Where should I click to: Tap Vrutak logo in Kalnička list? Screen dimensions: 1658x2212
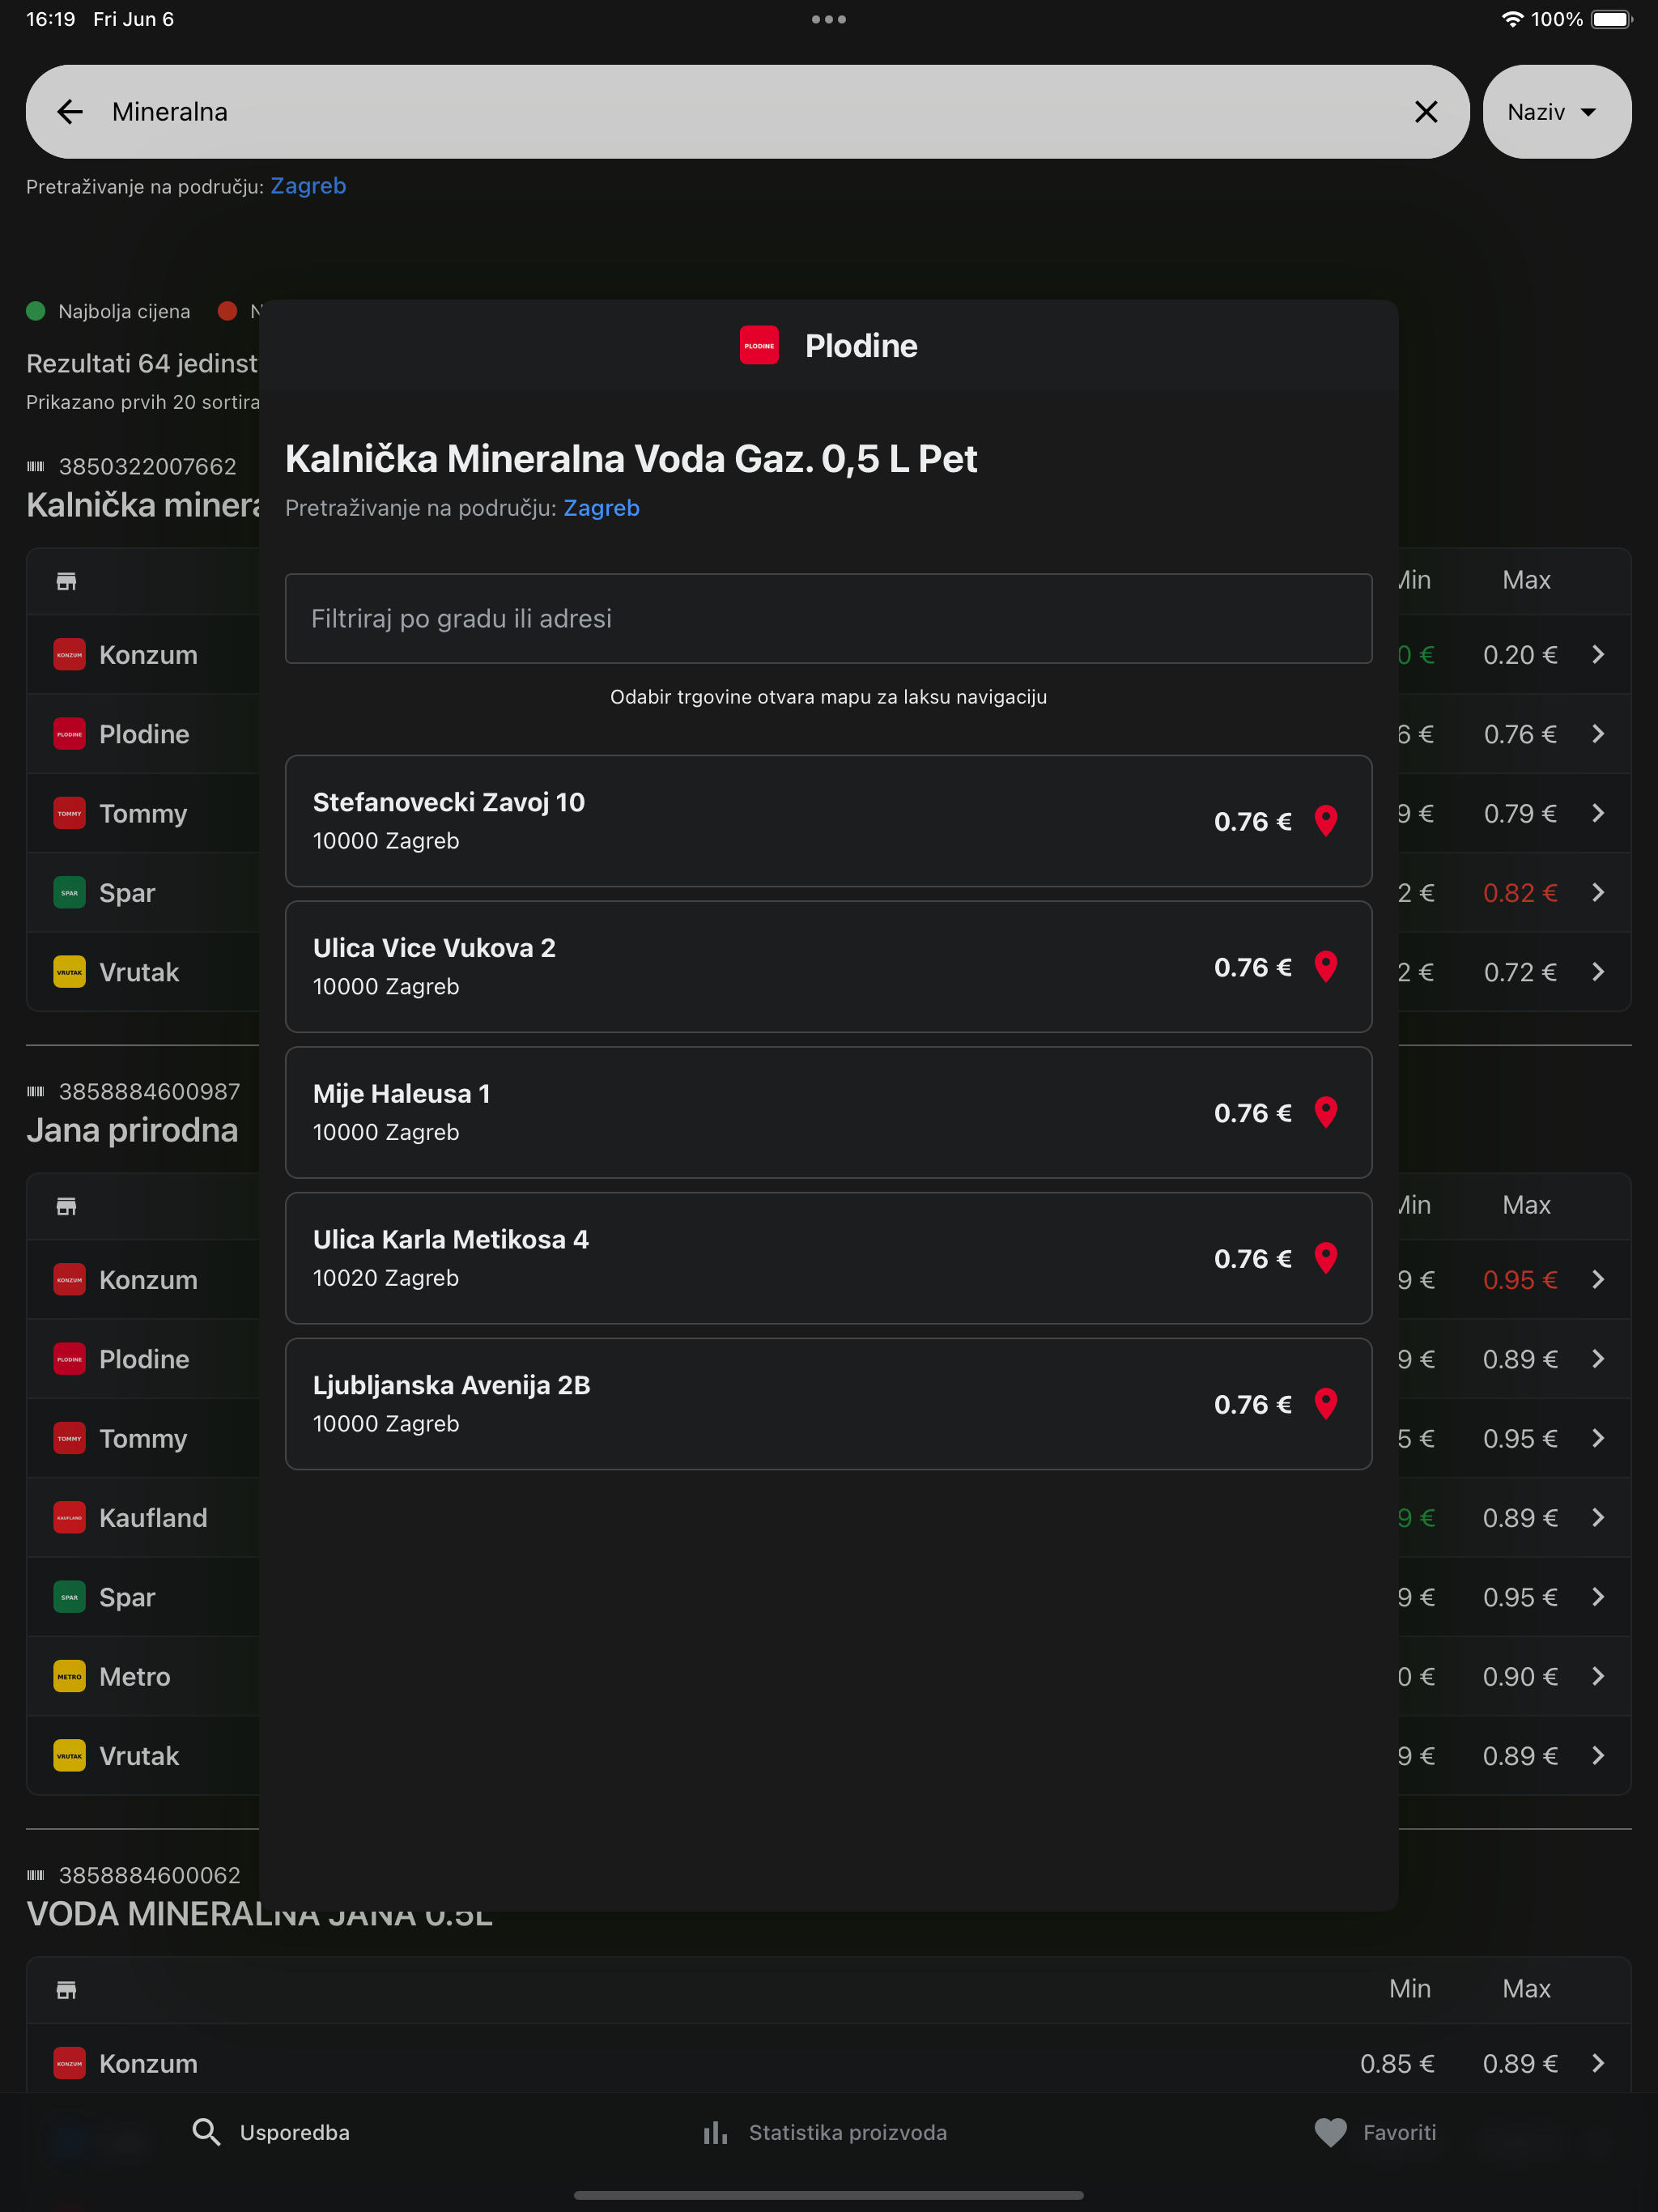(69, 972)
